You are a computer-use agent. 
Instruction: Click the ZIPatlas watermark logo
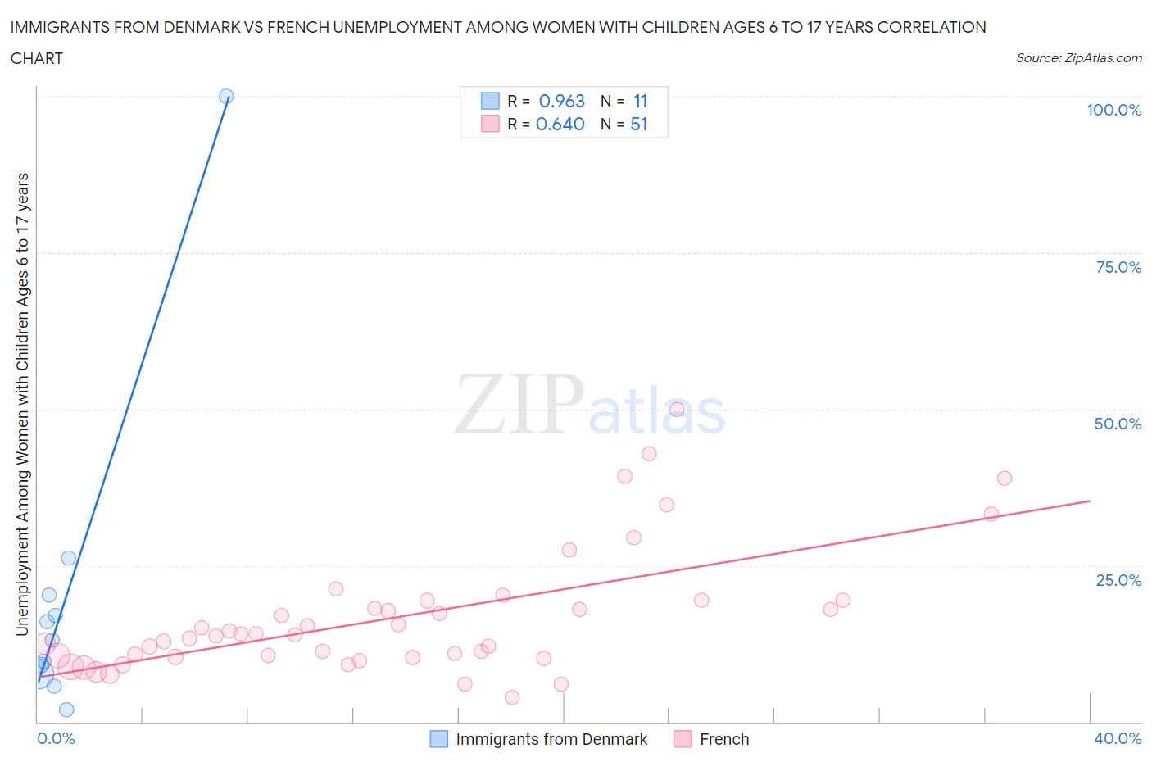[x=590, y=404]
